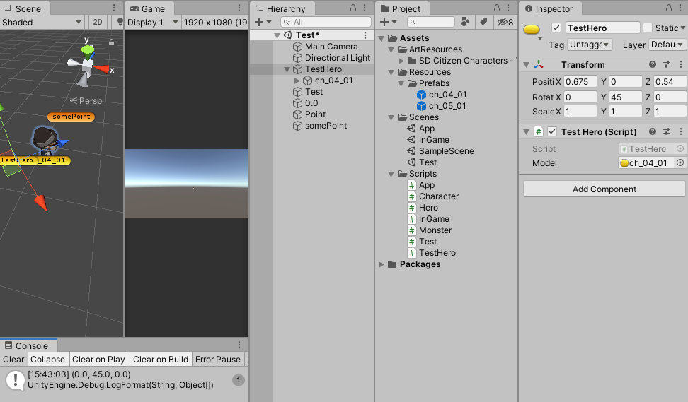Open Test Hero script context menu

tap(680, 131)
